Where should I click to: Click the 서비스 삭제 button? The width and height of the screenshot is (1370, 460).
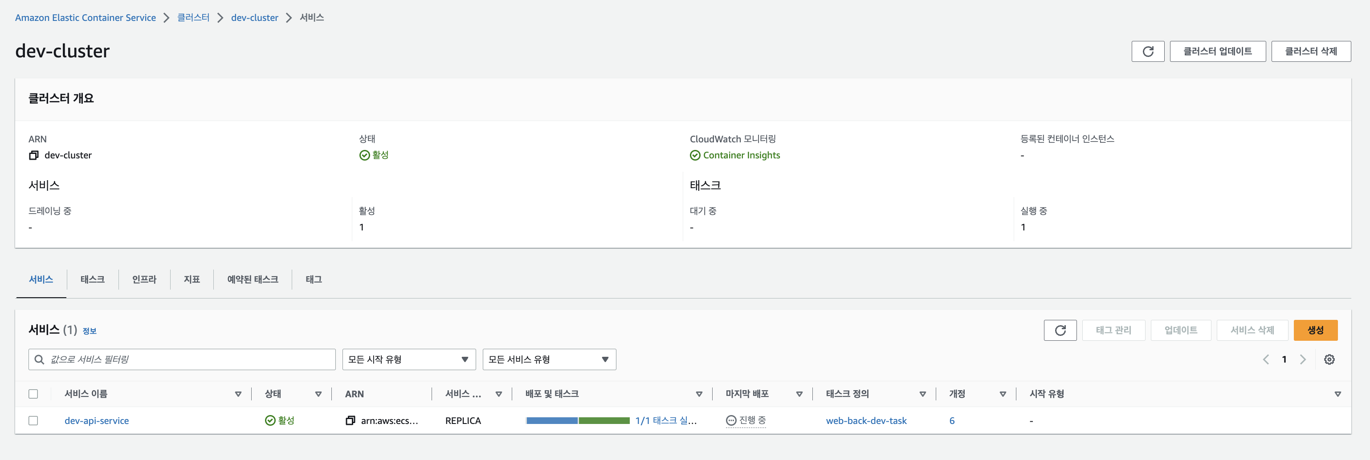(1252, 331)
